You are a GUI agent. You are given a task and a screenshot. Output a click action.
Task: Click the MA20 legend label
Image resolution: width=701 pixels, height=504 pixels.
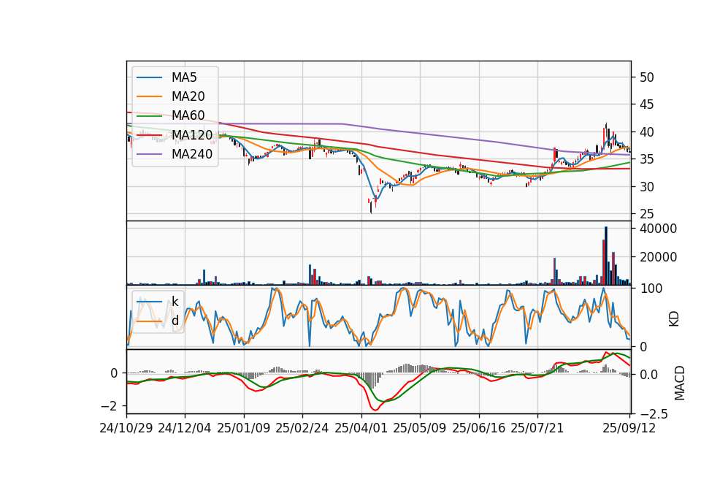pos(188,96)
